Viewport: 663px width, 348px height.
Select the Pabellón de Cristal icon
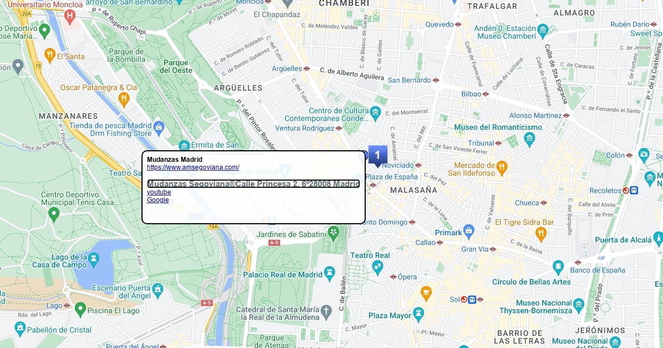20,328
